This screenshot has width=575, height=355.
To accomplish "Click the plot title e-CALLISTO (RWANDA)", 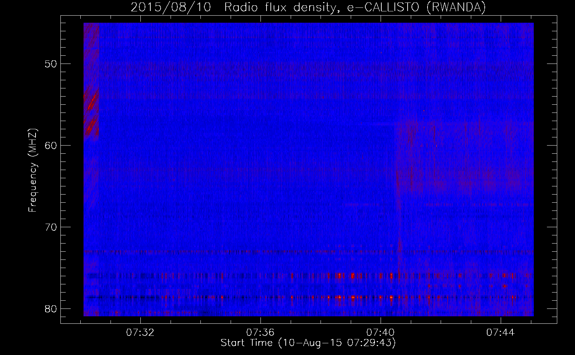I will click(x=416, y=7).
